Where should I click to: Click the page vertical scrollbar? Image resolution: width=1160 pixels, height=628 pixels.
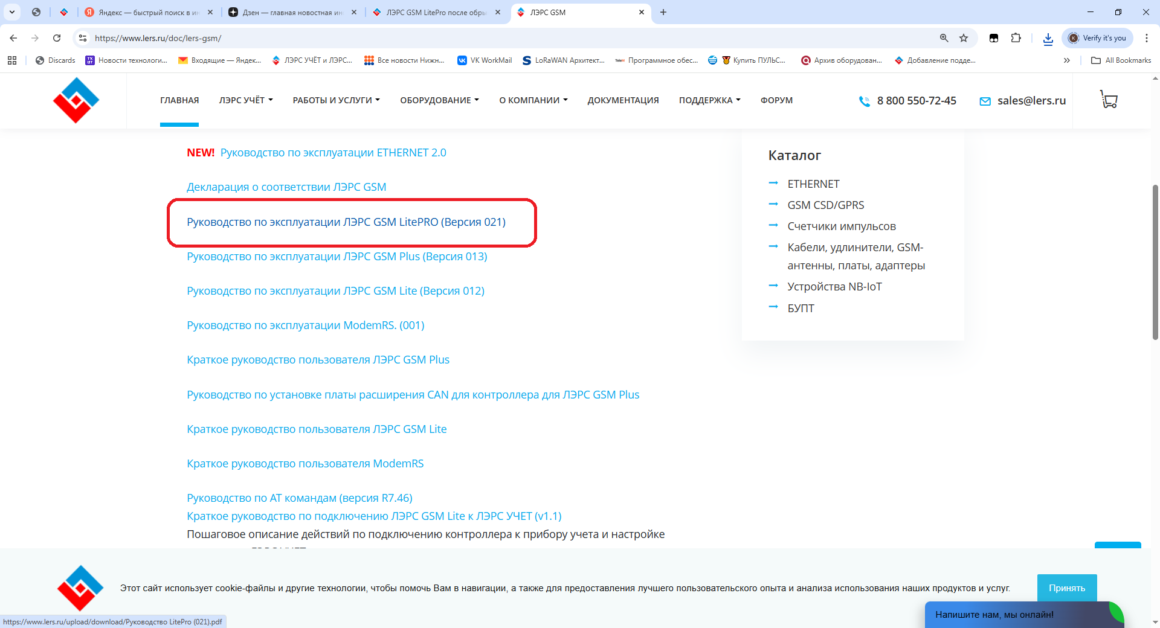click(1155, 263)
